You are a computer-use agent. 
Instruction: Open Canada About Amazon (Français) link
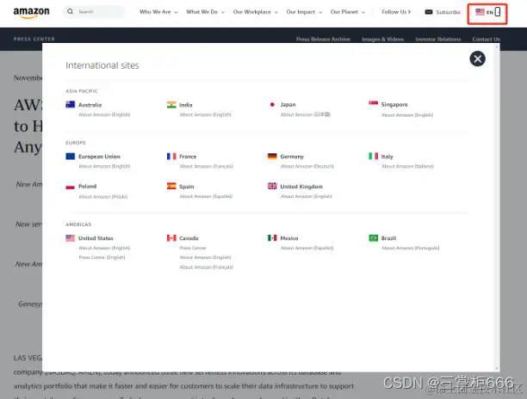pos(206,267)
